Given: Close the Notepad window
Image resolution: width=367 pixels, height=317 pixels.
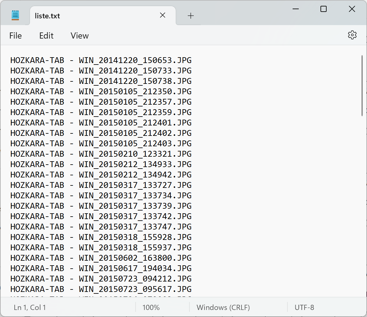Looking at the screenshot, I should (352, 9).
